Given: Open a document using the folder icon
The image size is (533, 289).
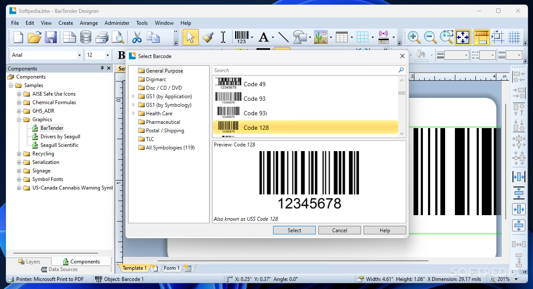Looking at the screenshot, I should [35, 38].
